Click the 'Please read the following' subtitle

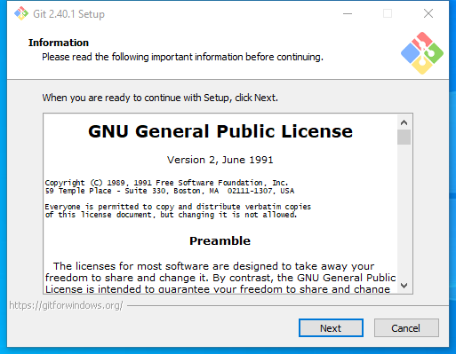[x=182, y=57]
